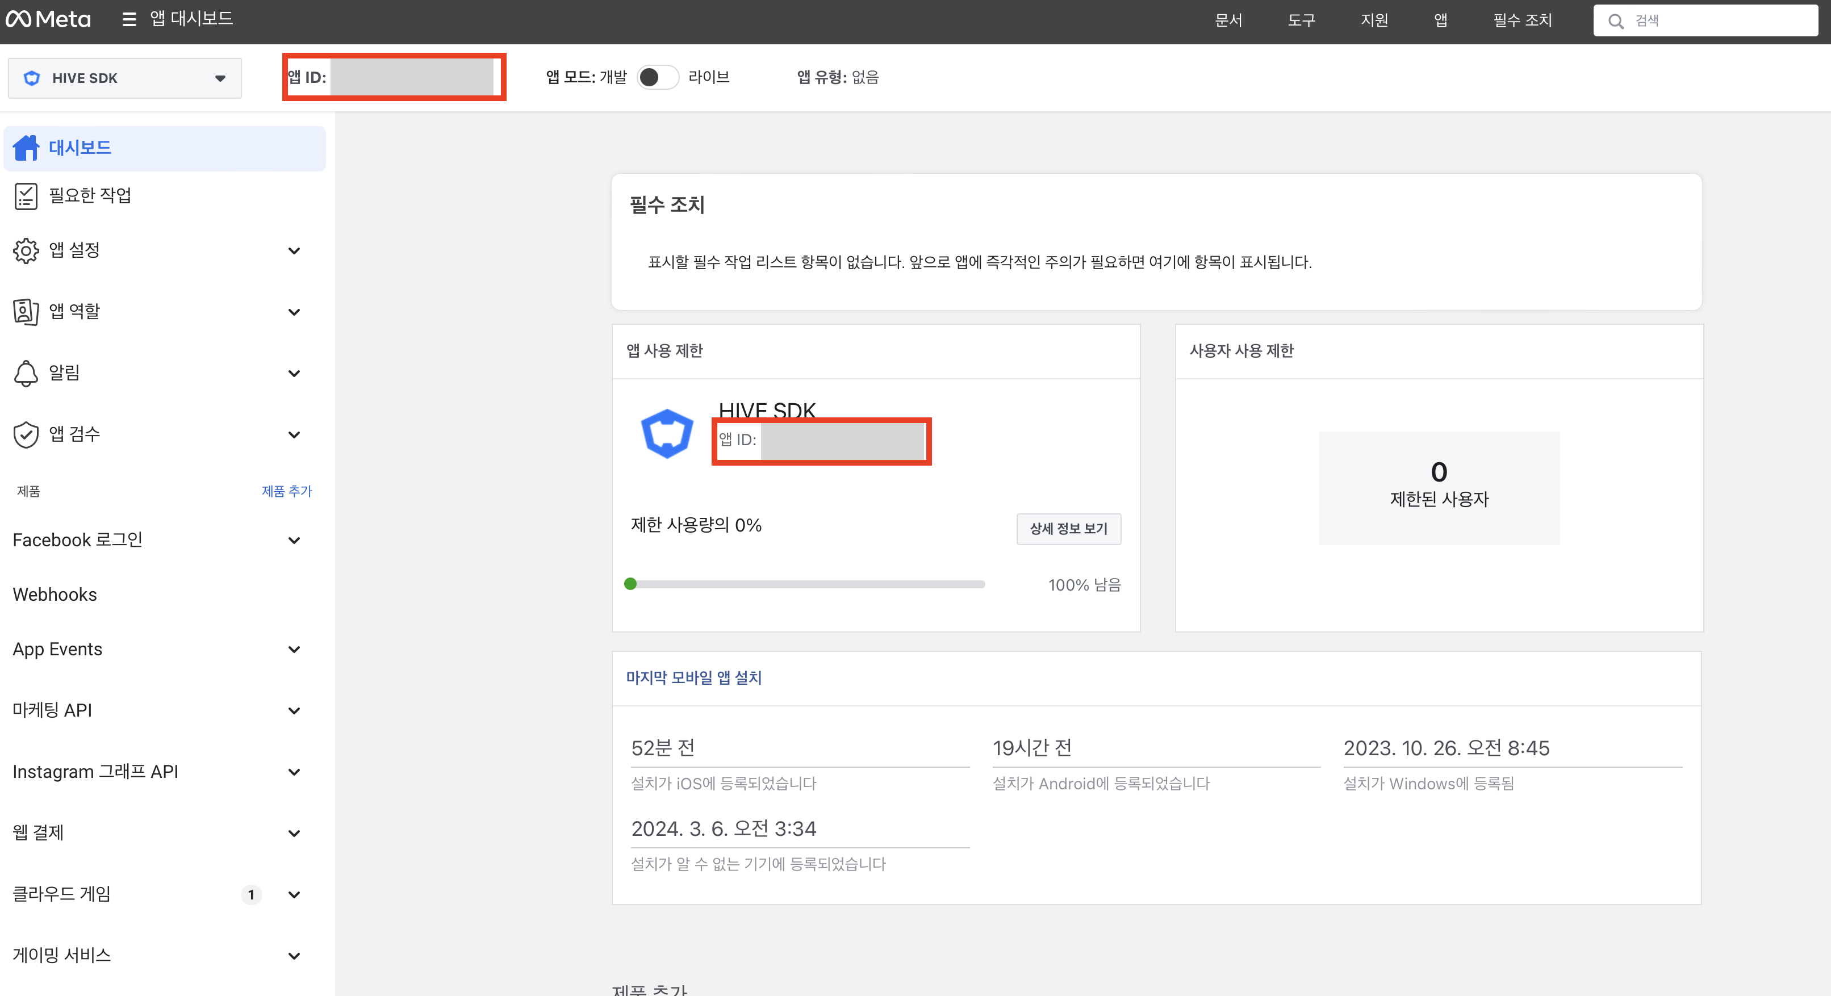
Task: Click the bell icon for 알림
Action: click(26, 373)
